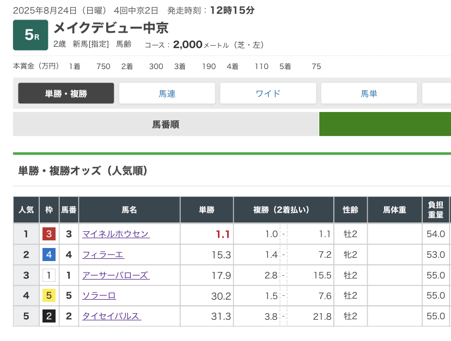Click the 人気 column header
Screen dimensions: 451x341
tap(26, 210)
